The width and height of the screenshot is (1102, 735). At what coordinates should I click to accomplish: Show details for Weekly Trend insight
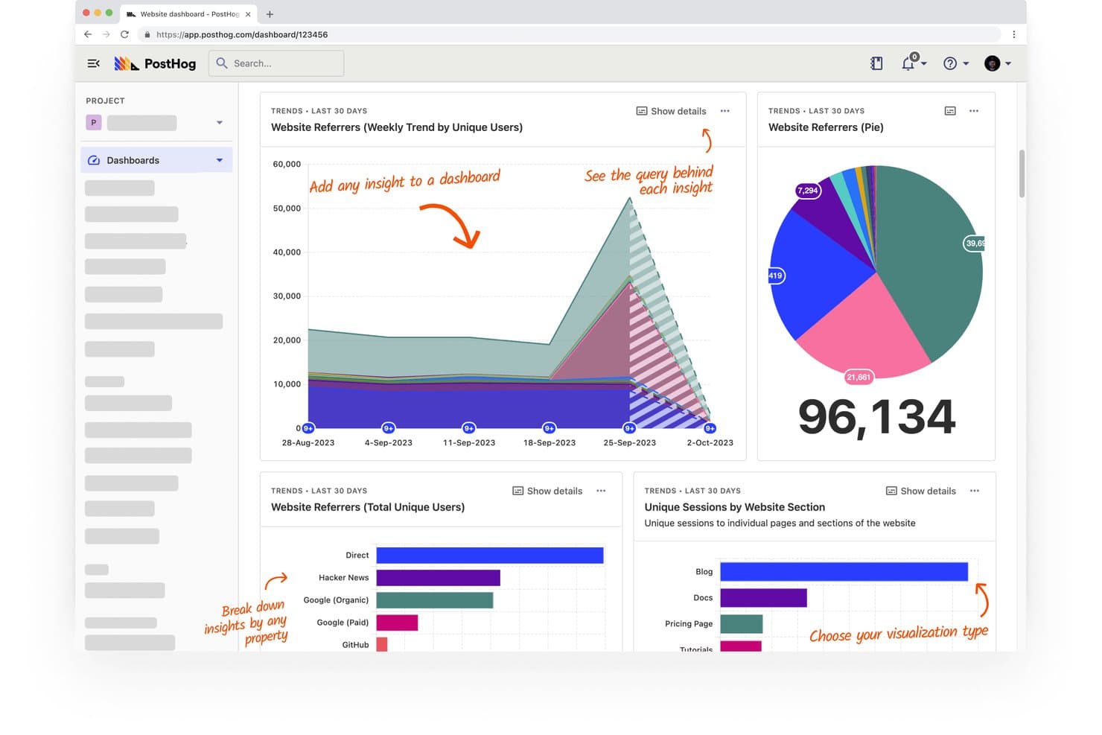tap(671, 111)
